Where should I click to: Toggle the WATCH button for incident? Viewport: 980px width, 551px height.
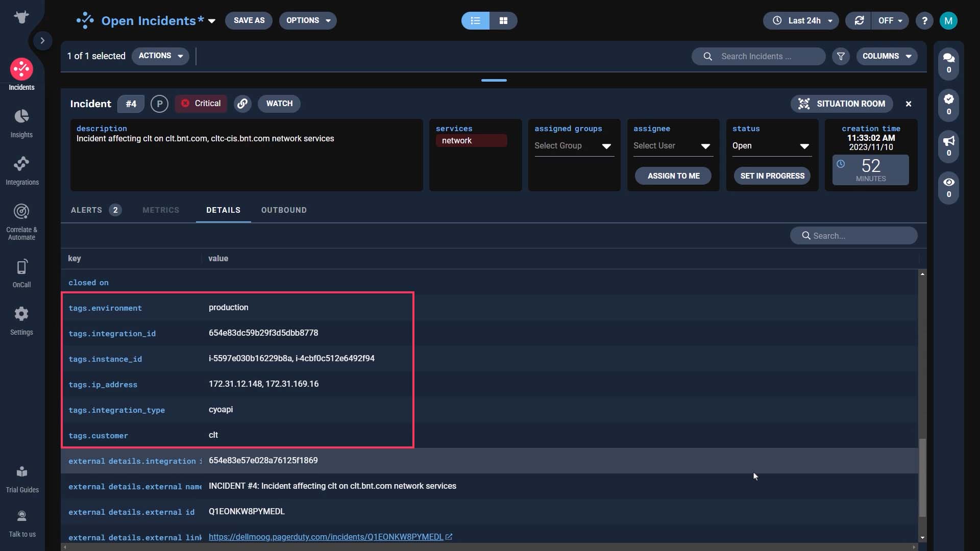[x=279, y=104]
